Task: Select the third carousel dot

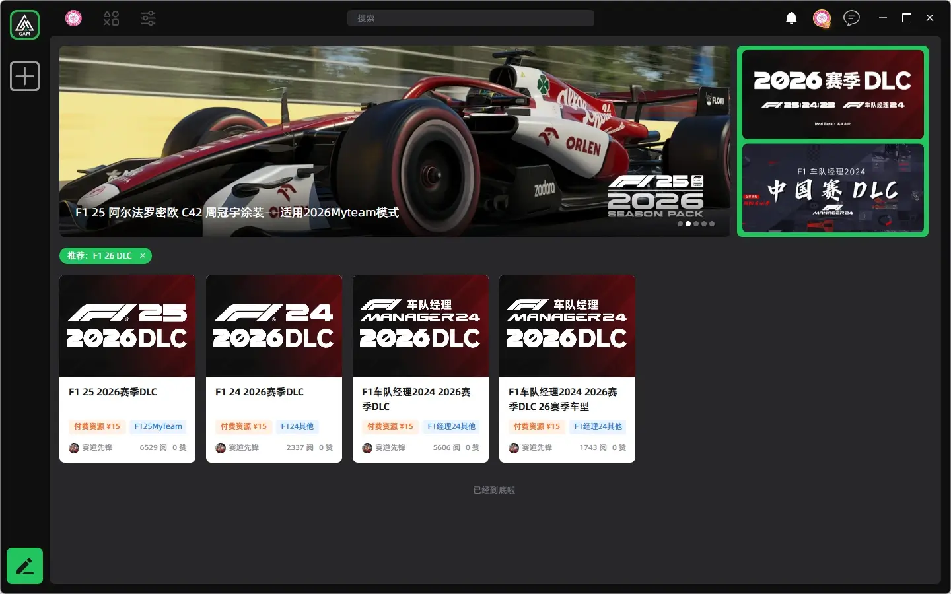Action: click(x=696, y=224)
